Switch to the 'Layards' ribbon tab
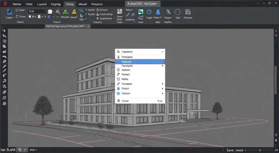This screenshot has height=153, width=279. pos(42,4)
